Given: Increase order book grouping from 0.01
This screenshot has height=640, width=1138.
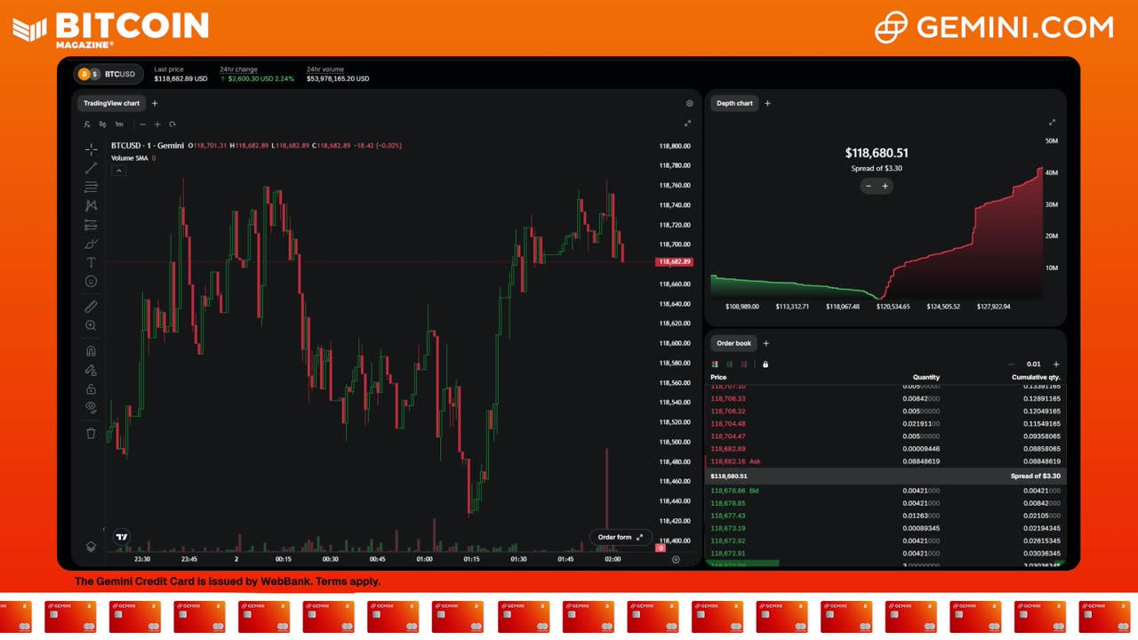Looking at the screenshot, I should [1056, 364].
